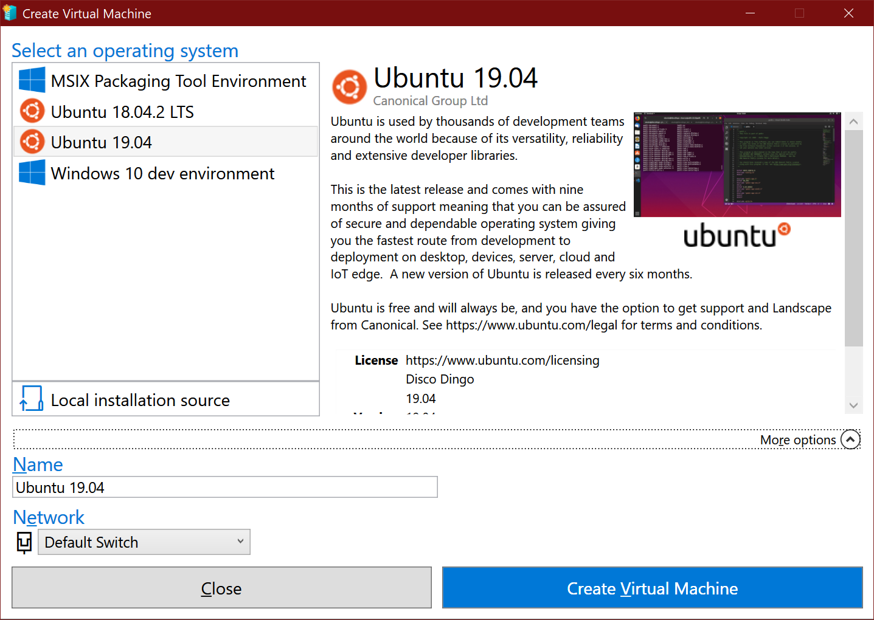874x620 pixels.
Task: Click the Close button
Action: [221, 588]
